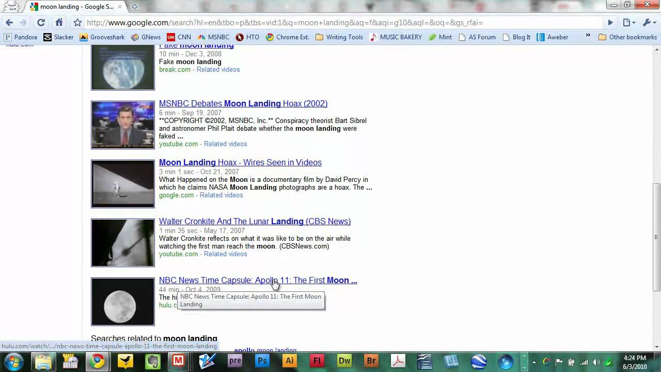Open the Aweber bookmark
The width and height of the screenshot is (661, 372).
553,37
